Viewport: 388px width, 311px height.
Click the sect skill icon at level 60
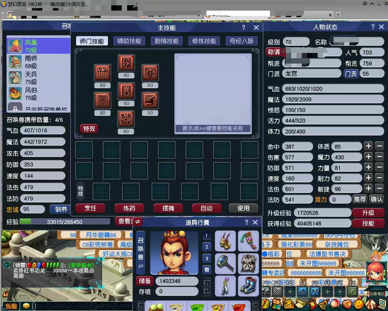pos(126,91)
